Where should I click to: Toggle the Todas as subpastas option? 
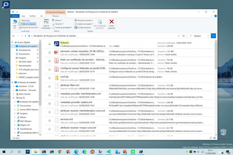click(x=28, y=24)
